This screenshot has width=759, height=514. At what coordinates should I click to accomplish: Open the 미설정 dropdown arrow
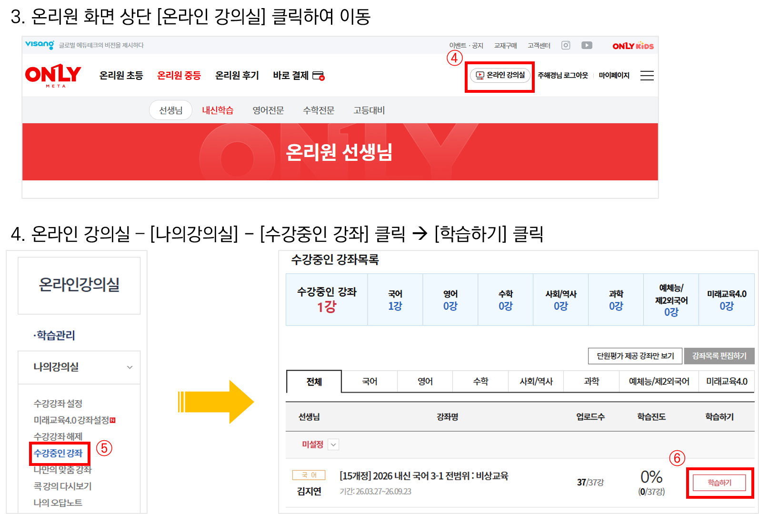tap(333, 445)
